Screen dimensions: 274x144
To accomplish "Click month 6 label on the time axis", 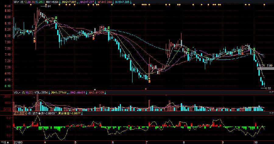I will point(113,142).
